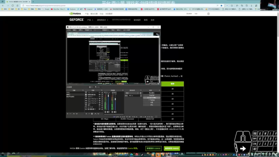This screenshot has width=279, height=157.
Task: Click the browser refresh icon
Action: [x=13, y=6]
